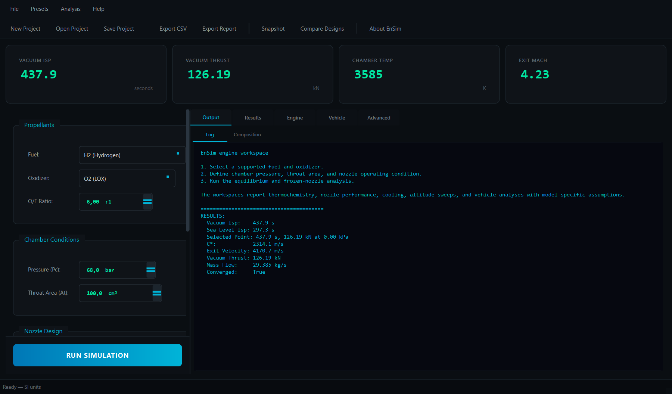The width and height of the screenshot is (672, 394).
Task: Open the Fuel dropdown showing H2 (Hydrogen)
Action: [x=132, y=155]
